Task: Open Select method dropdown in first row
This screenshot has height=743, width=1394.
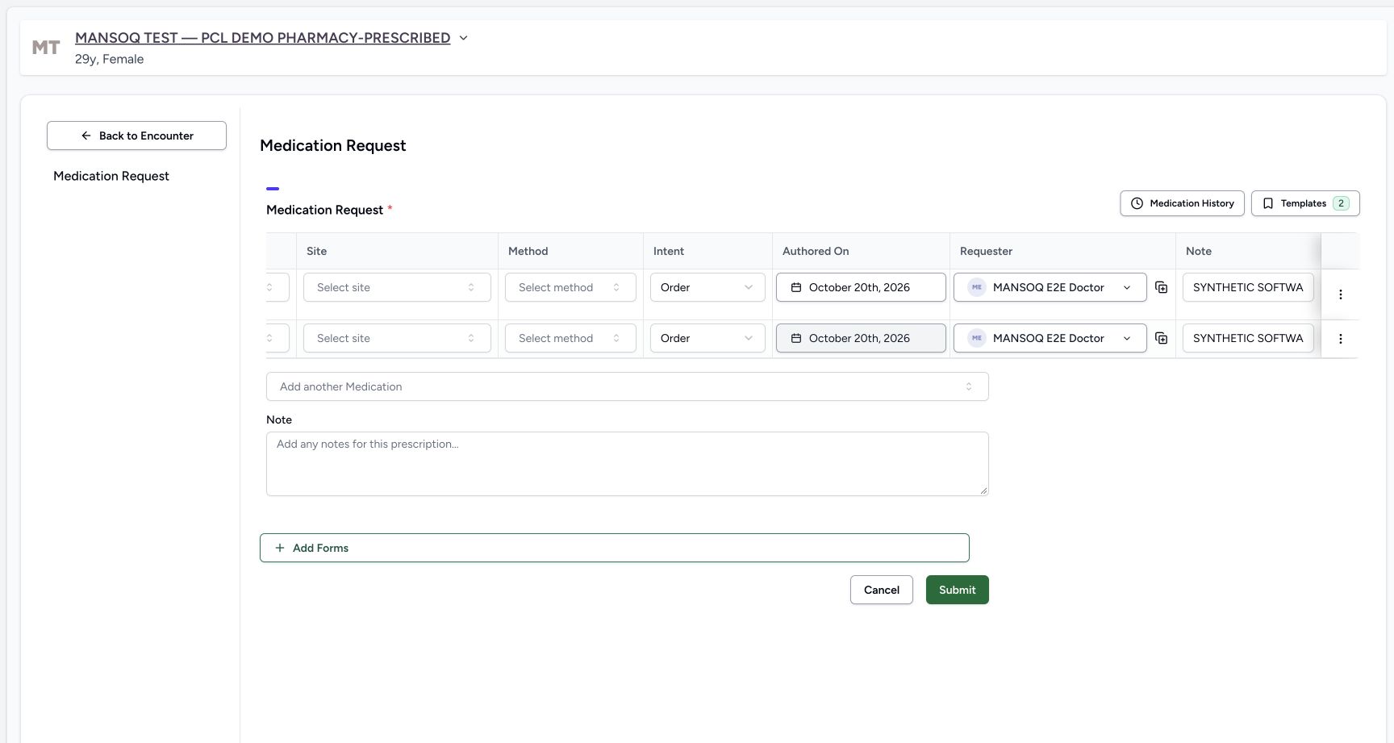Action: point(570,287)
